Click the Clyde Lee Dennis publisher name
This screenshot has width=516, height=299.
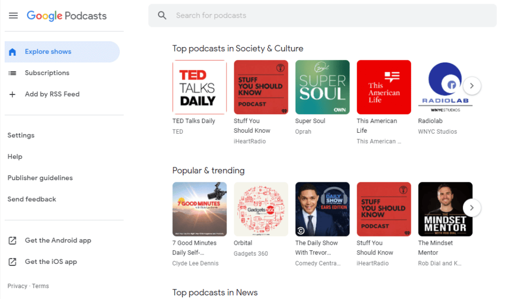pos(196,263)
